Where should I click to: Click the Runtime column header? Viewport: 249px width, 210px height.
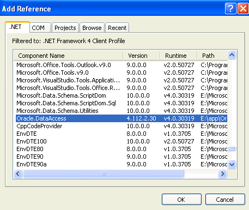click(x=179, y=56)
